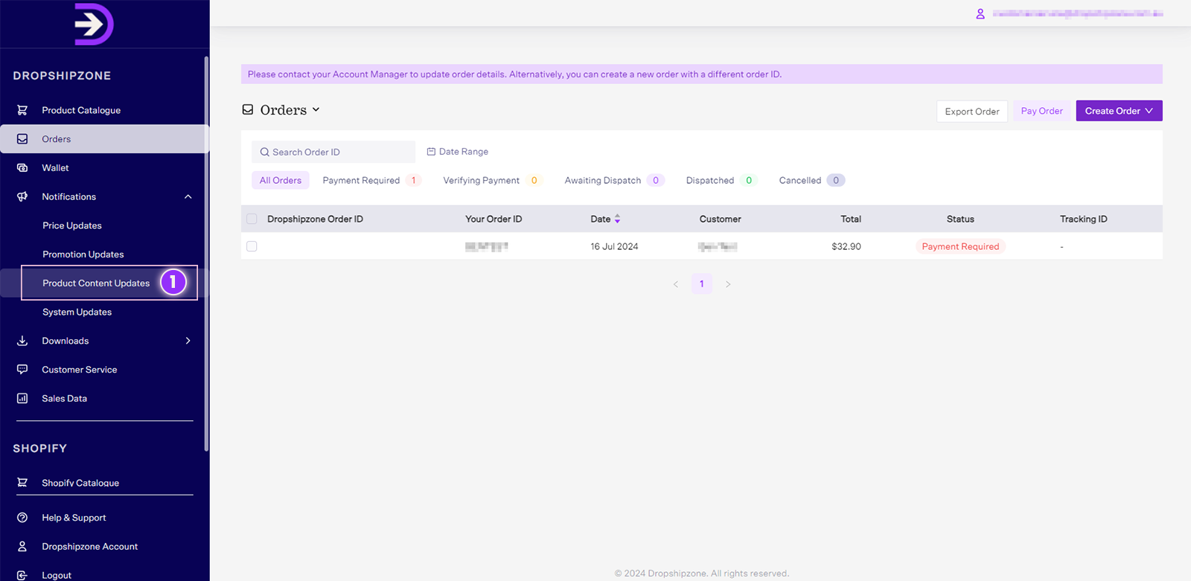Click the Orders inbox icon in sidebar

pos(22,139)
